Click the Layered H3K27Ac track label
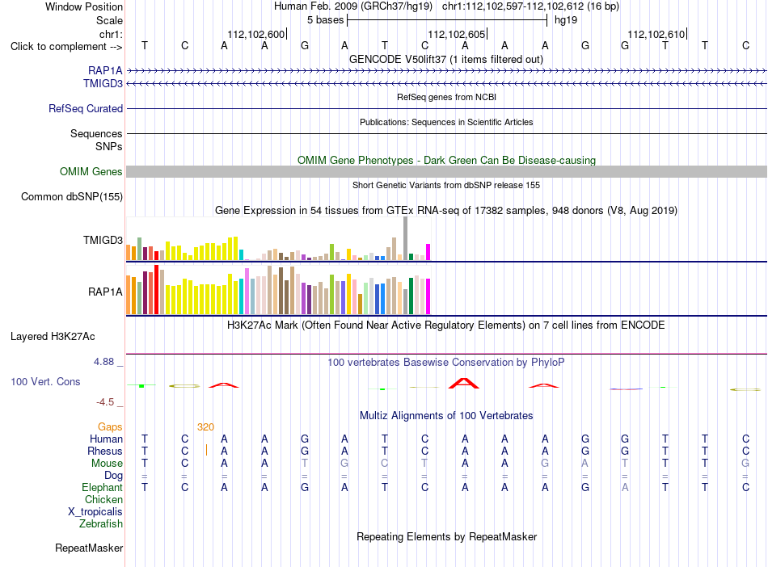Screen dimensions: 768x567 point(53,337)
